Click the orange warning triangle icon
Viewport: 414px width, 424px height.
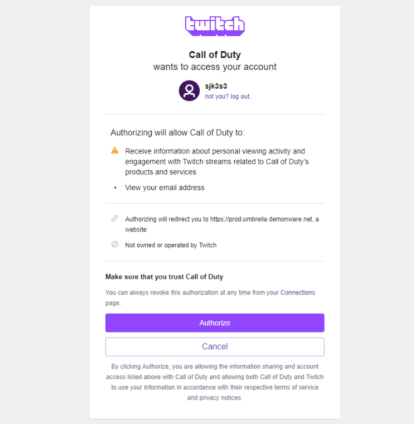(115, 150)
